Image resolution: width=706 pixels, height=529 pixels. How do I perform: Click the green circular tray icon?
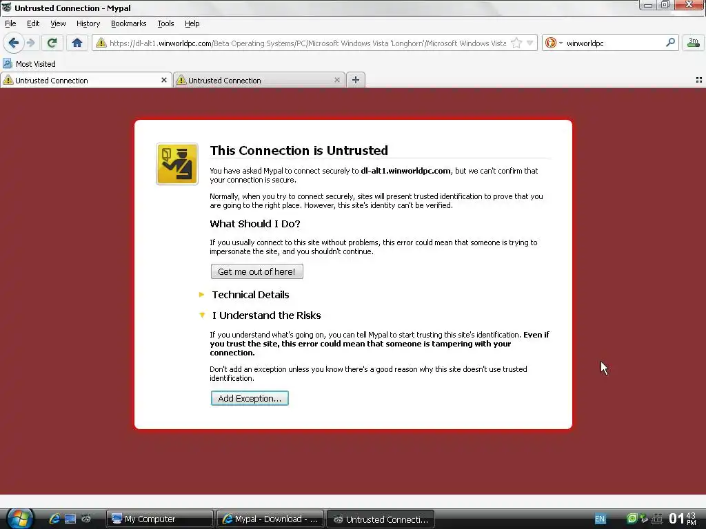(632, 519)
